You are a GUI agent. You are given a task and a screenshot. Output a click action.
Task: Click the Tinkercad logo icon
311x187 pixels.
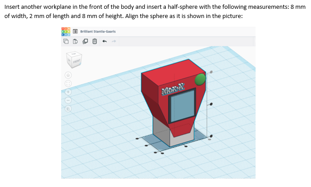(x=66, y=32)
